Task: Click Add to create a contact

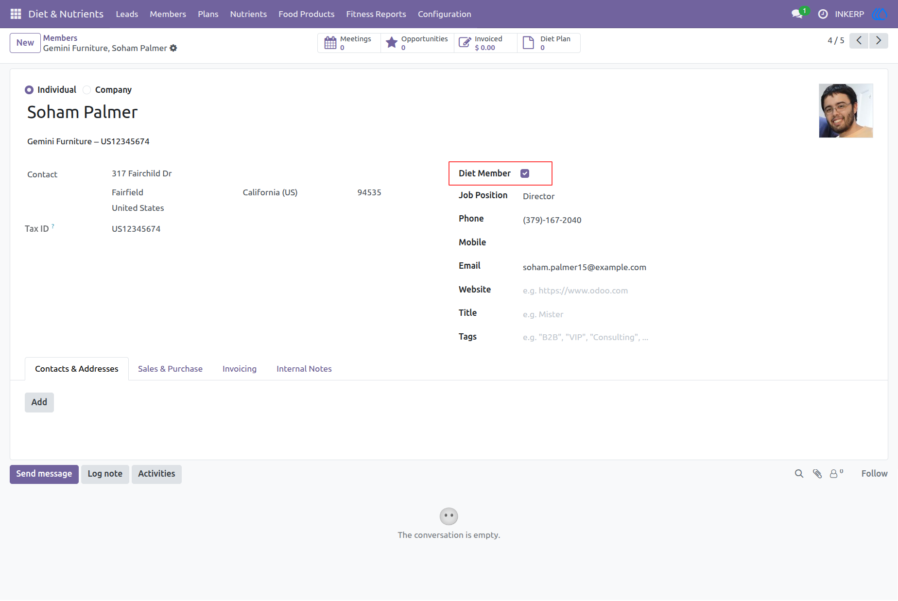Action: pyautogui.click(x=39, y=402)
